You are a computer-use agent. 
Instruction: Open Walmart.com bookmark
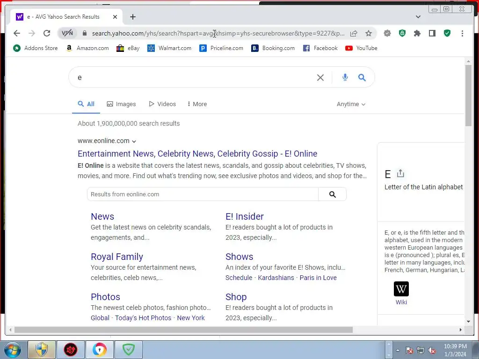pyautogui.click(x=169, y=48)
